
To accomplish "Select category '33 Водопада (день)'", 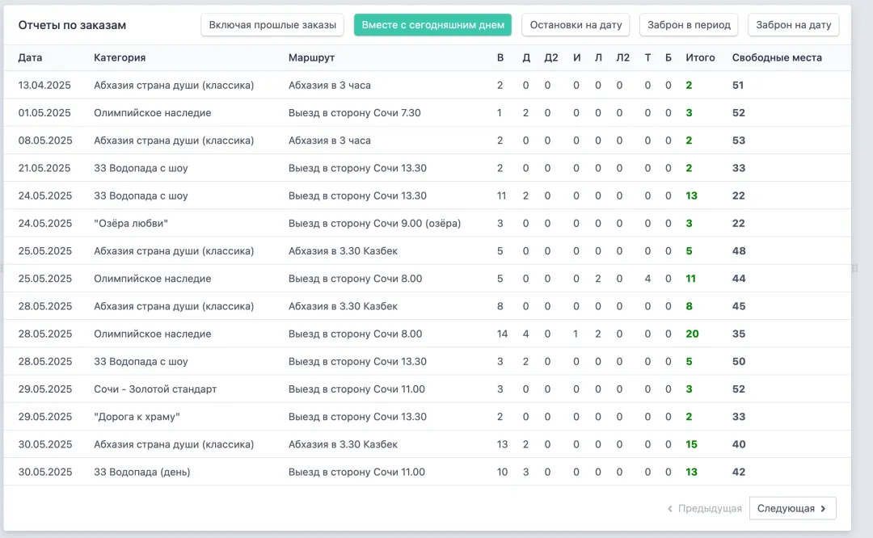I will point(142,473).
